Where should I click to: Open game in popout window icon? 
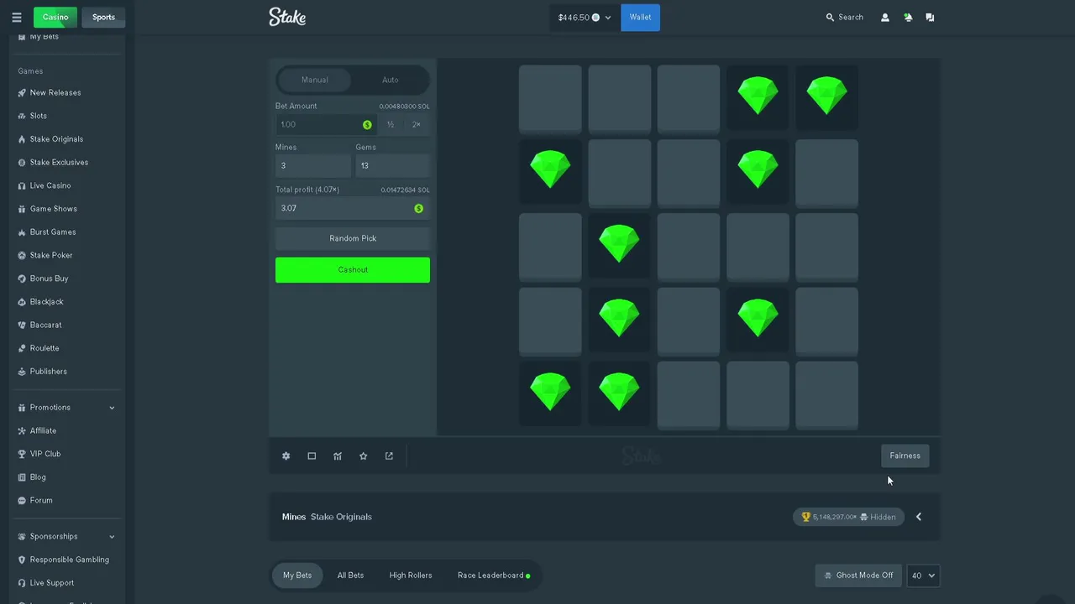pyautogui.click(x=389, y=456)
